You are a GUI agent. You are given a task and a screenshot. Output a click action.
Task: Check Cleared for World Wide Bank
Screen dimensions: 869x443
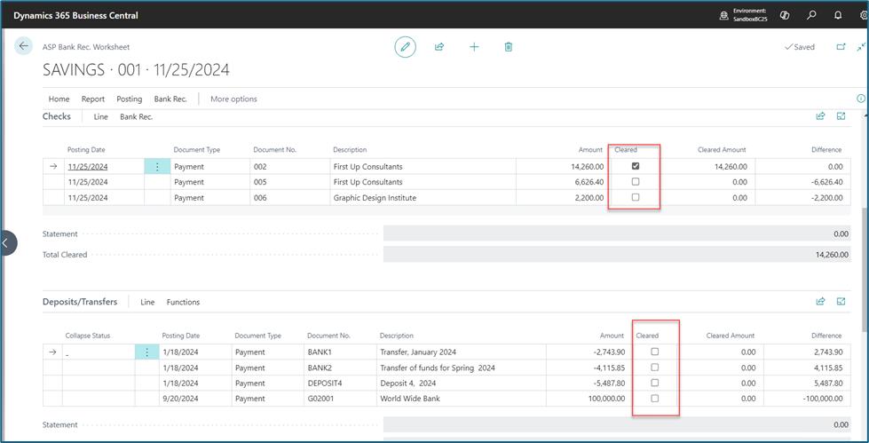[654, 398]
